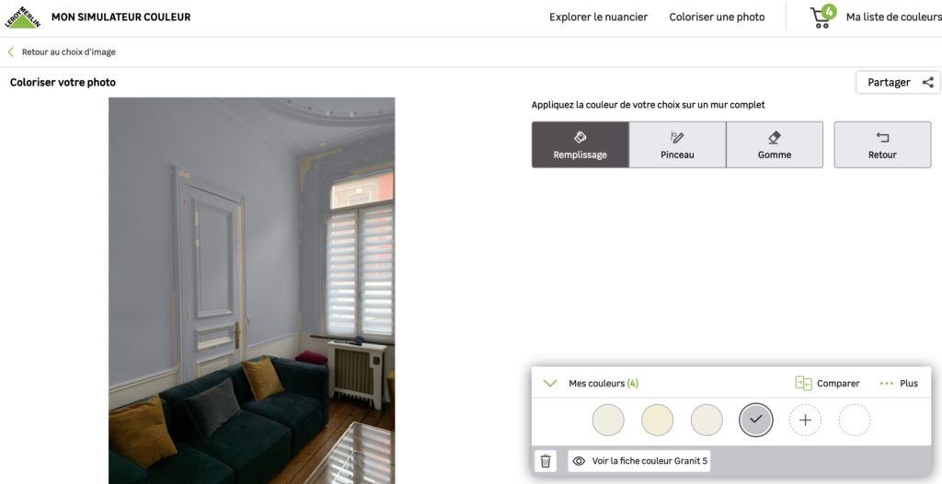Click the Leroy Merlin logo
Viewport: 942px width, 484px height.
[x=22, y=17]
